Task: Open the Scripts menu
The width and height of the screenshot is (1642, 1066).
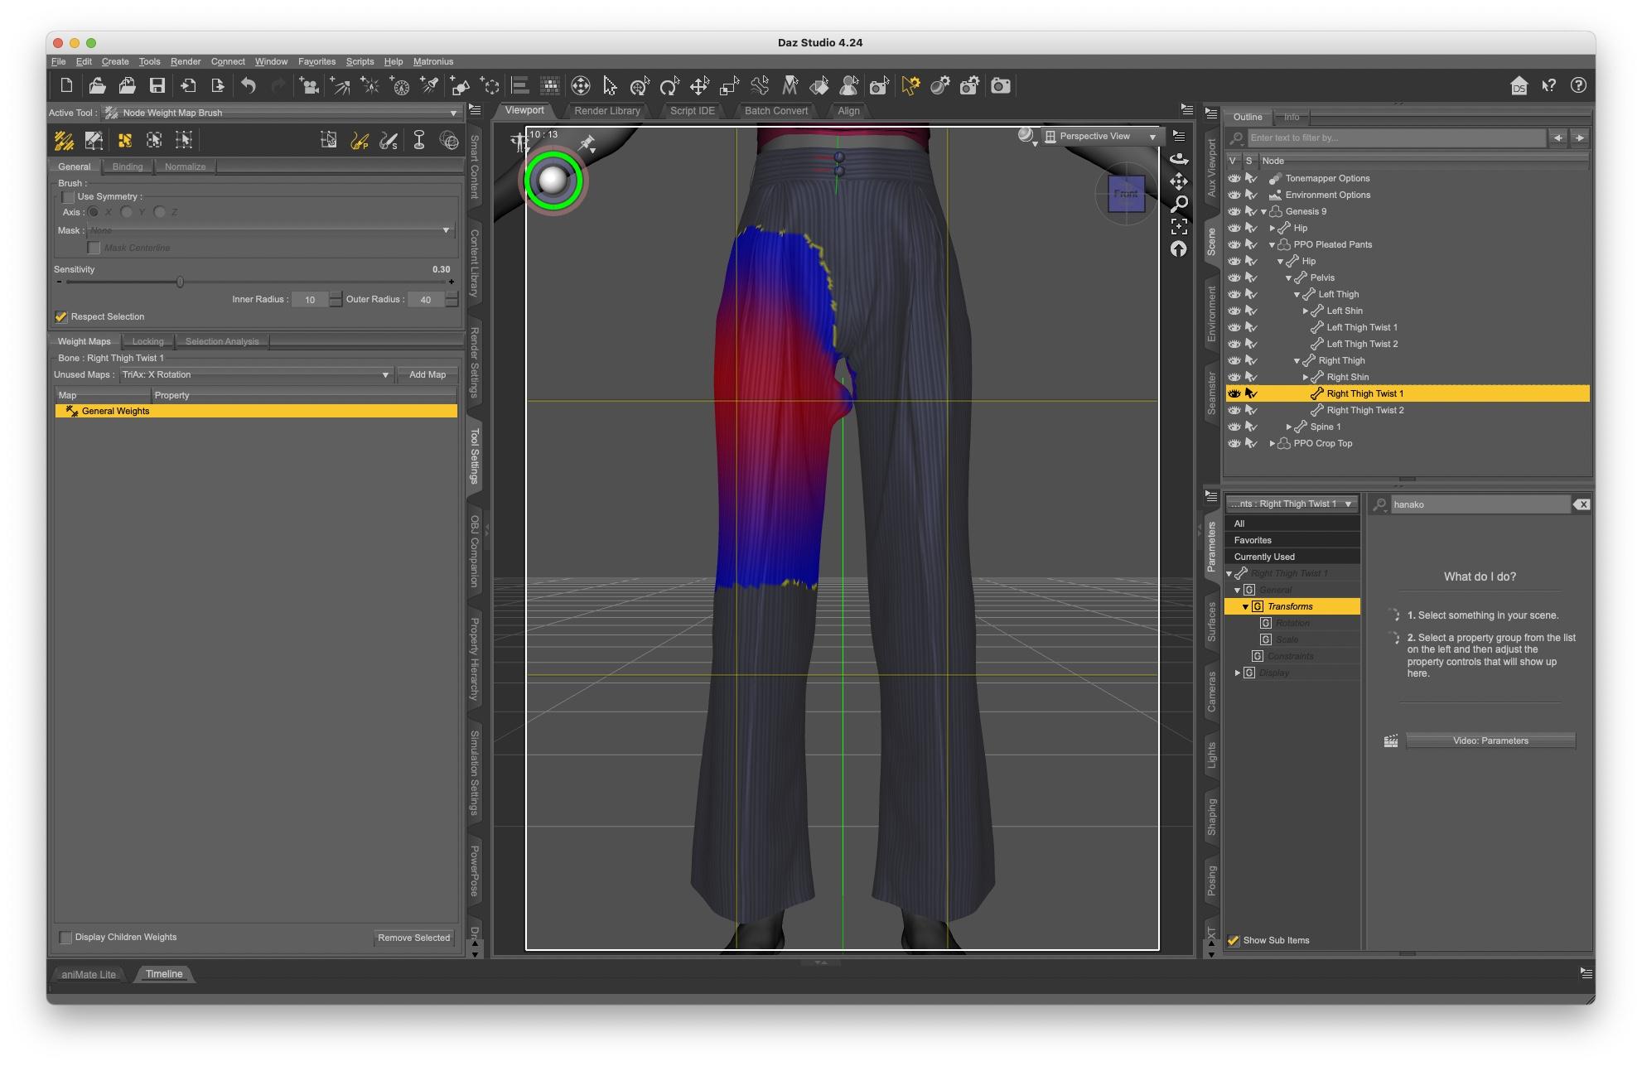Action: coord(360,62)
